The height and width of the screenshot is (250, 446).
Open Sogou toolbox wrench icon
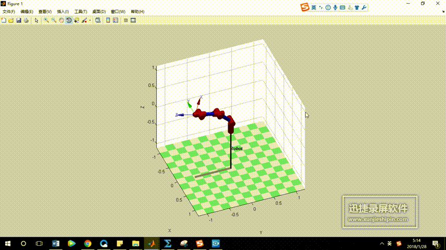click(x=364, y=8)
